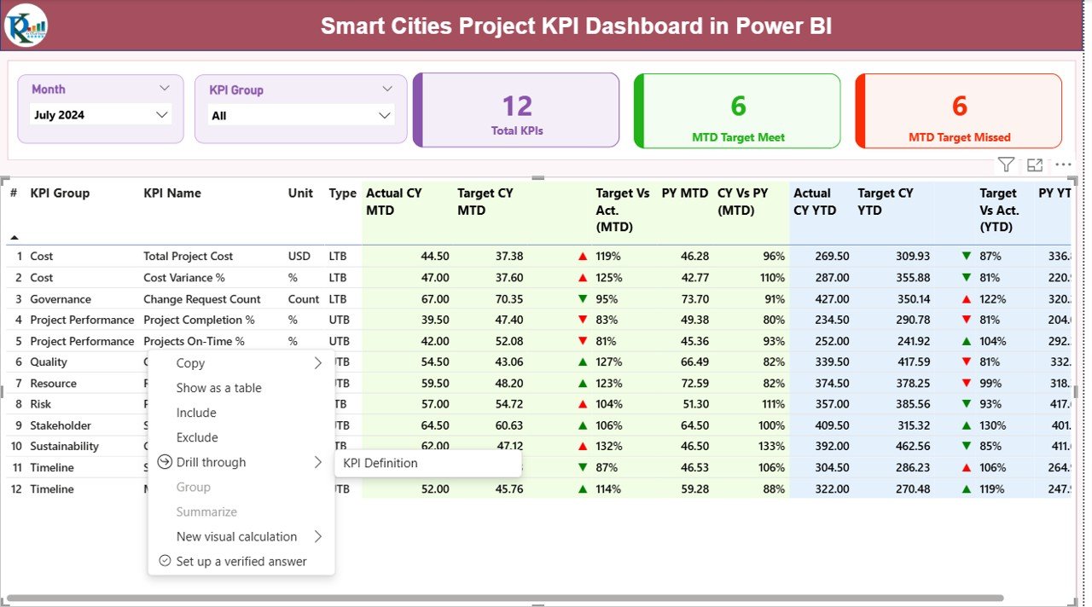The width and height of the screenshot is (1092, 607).
Task: Click the focus mode icon to expand the table
Action: 1035,165
